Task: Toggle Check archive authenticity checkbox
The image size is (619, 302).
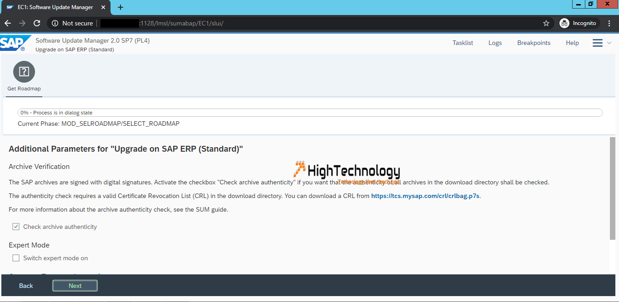Action: coord(16,227)
